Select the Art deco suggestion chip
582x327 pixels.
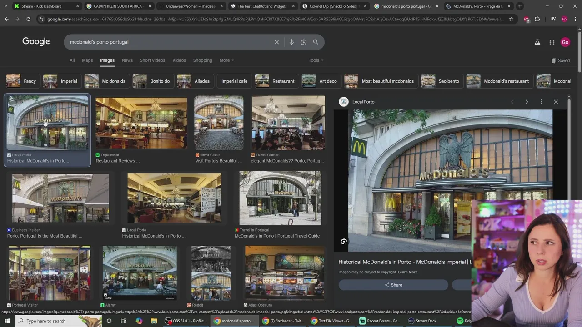321,81
